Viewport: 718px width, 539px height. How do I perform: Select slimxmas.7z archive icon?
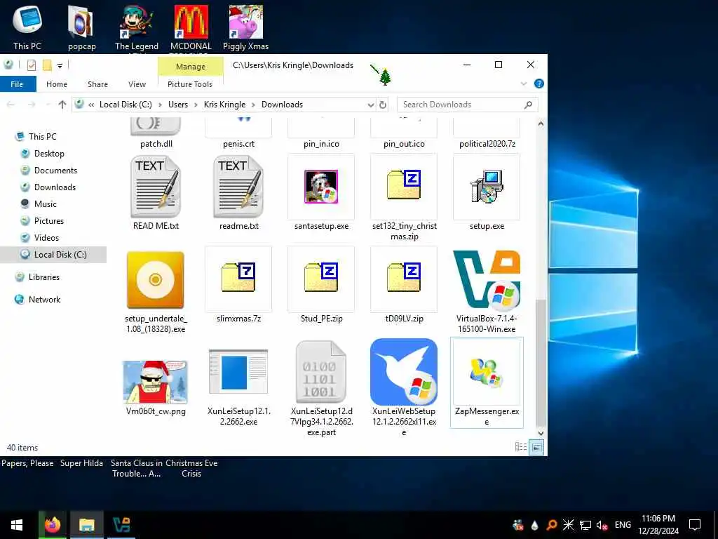coord(238,277)
